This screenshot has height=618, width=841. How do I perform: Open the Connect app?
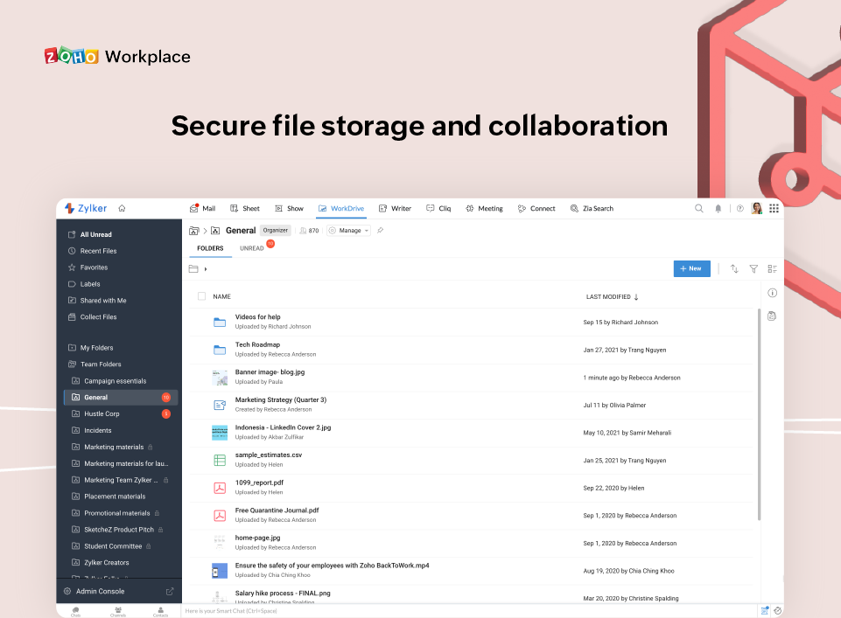[x=536, y=208]
